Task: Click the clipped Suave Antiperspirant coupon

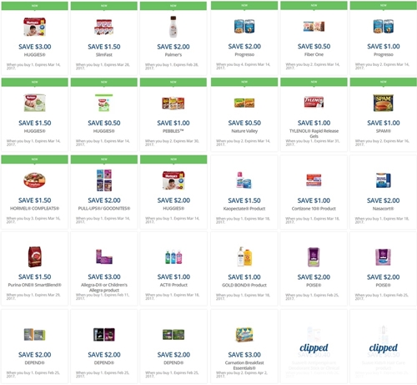Action: click(314, 347)
